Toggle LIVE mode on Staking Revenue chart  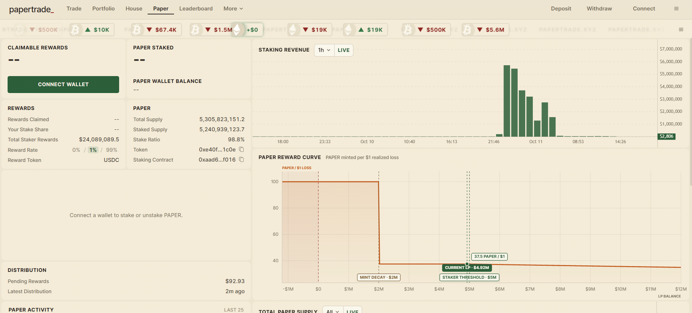pos(343,50)
